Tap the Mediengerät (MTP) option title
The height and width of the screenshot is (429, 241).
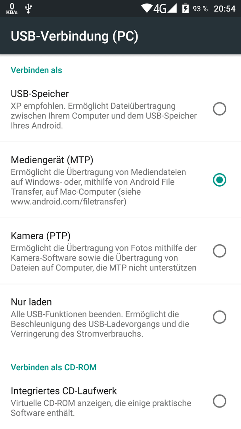(52, 159)
